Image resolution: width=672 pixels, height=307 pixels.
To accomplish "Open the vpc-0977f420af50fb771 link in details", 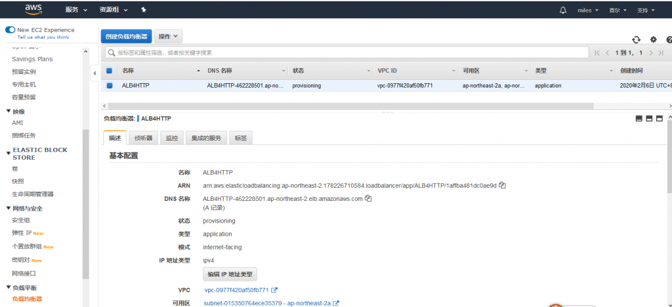I will click(236, 290).
